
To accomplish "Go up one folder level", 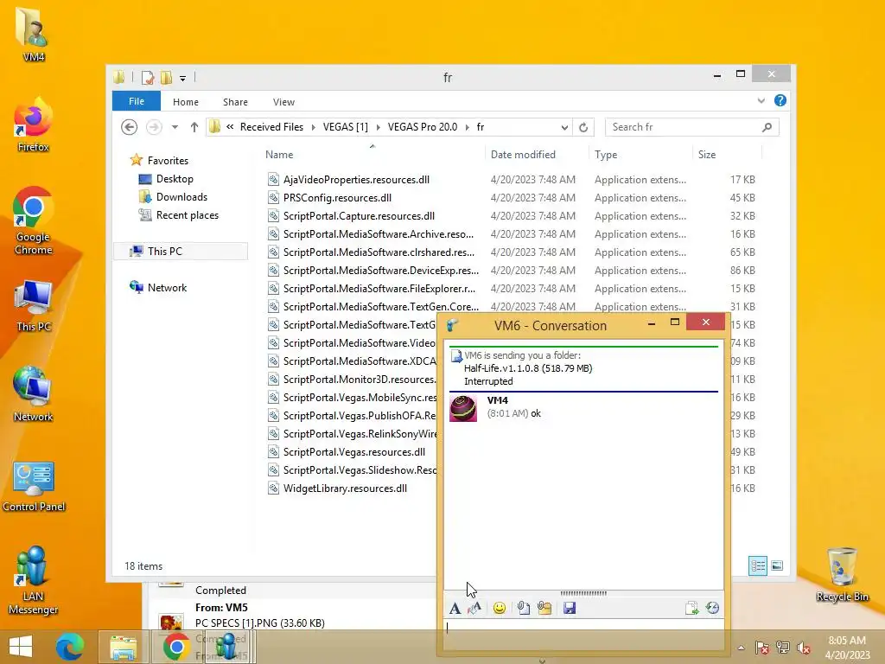I will tap(194, 127).
